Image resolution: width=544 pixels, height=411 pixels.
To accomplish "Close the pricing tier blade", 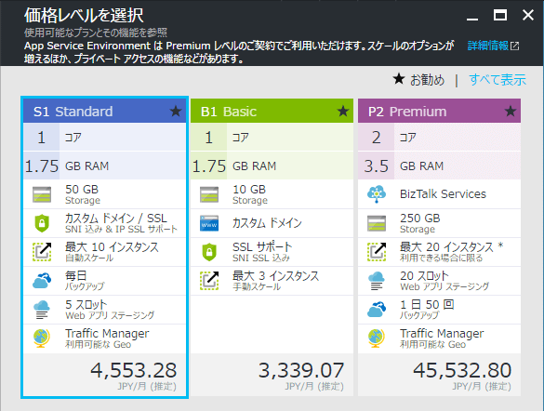I will click(x=528, y=15).
